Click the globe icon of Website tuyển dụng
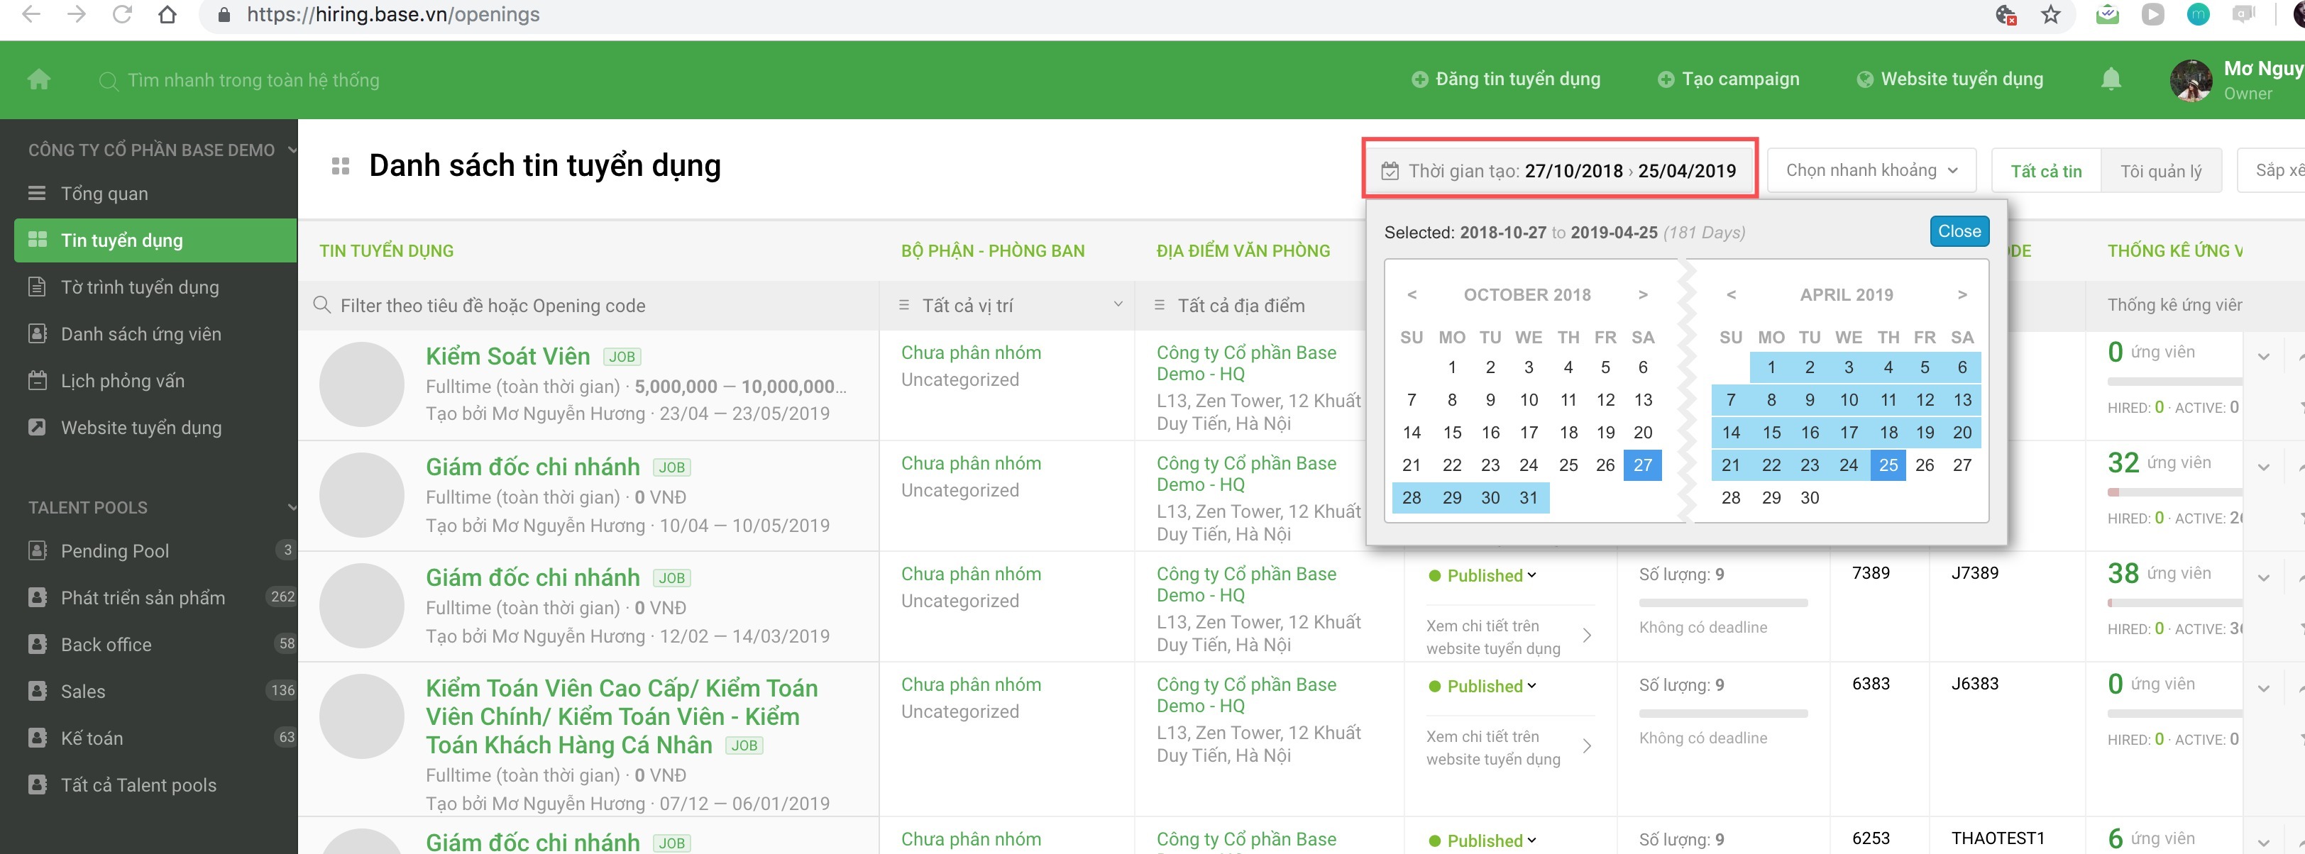Viewport: 2305px width, 854px height. [1865, 79]
